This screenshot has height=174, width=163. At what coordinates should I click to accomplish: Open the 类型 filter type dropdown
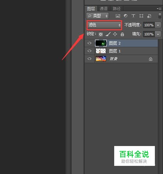(x=97, y=16)
